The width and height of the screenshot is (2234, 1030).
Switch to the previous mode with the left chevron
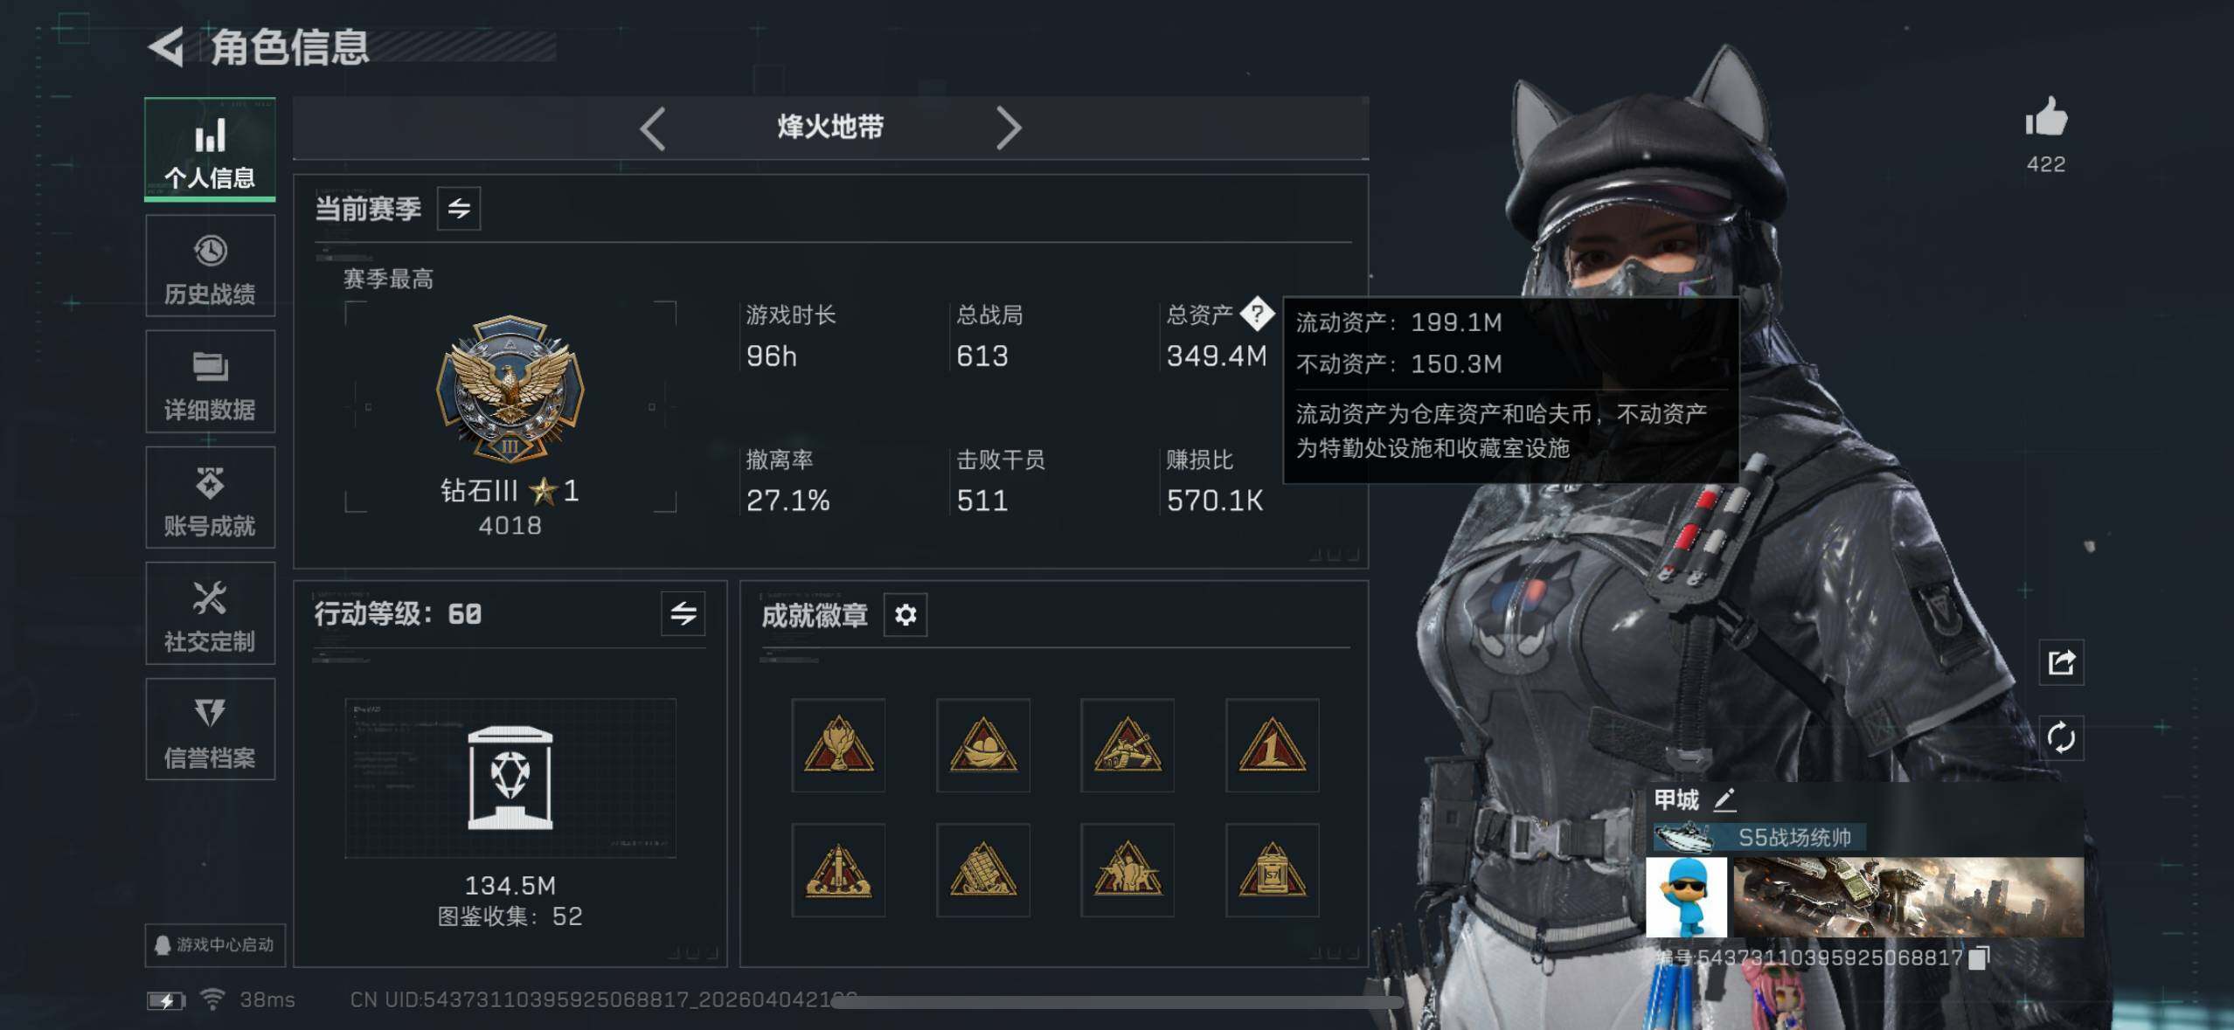[x=652, y=128]
